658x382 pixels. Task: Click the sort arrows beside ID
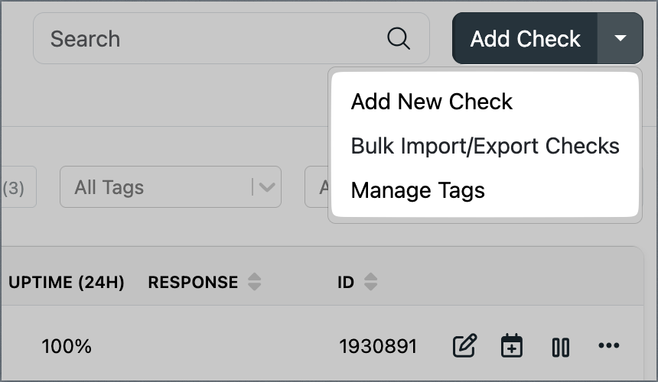point(370,282)
